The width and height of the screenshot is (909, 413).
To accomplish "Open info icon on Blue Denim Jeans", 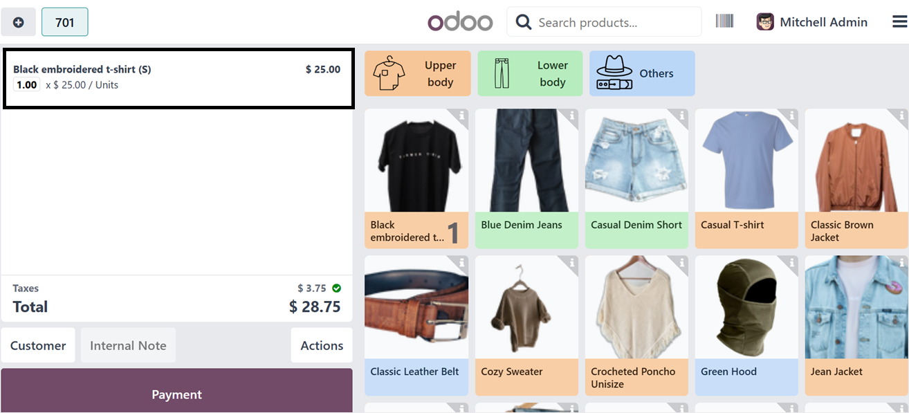I will tap(571, 116).
